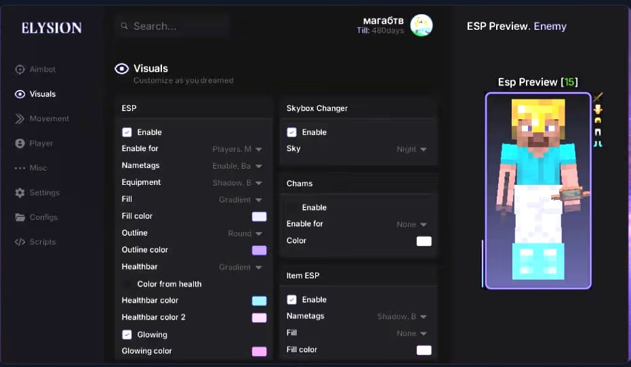Pick the Item ESP Fill color swatch
Image resolution: width=631 pixels, height=367 pixels.
click(424, 350)
